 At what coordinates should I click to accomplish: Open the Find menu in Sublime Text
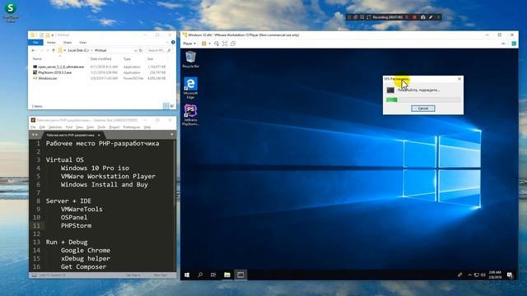69,127
